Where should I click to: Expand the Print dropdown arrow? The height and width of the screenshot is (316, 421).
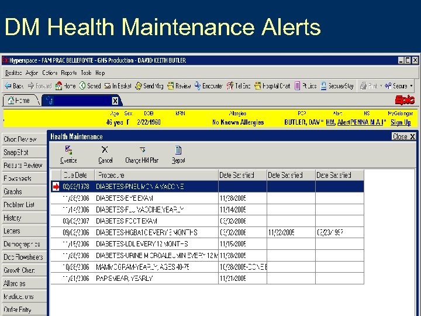(381, 86)
